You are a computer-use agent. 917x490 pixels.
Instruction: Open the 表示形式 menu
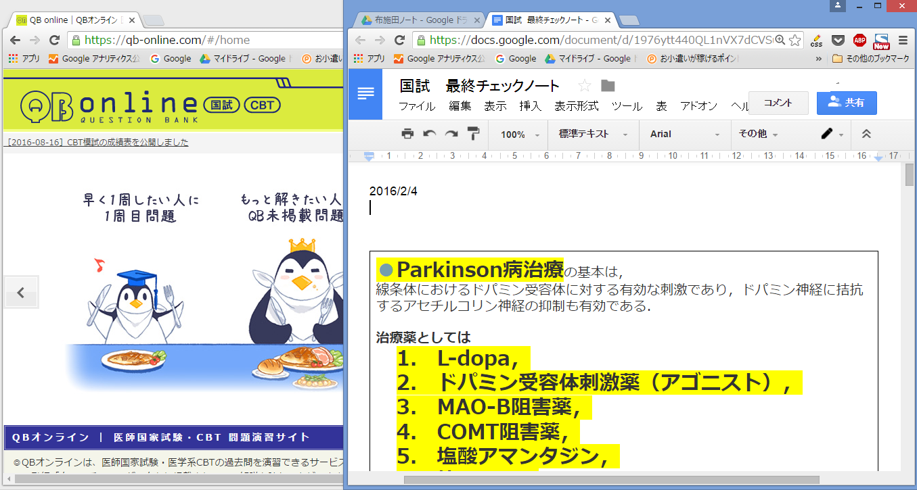(577, 106)
